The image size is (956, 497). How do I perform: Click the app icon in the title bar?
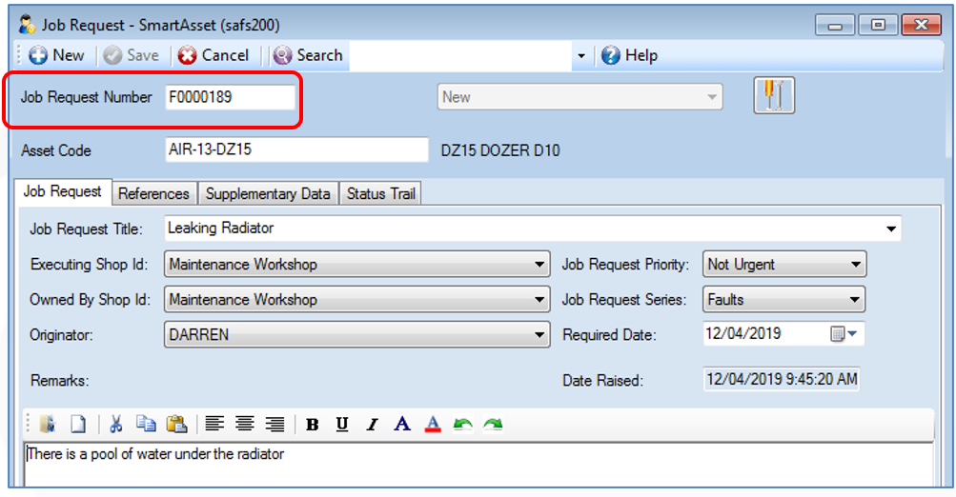(27, 25)
